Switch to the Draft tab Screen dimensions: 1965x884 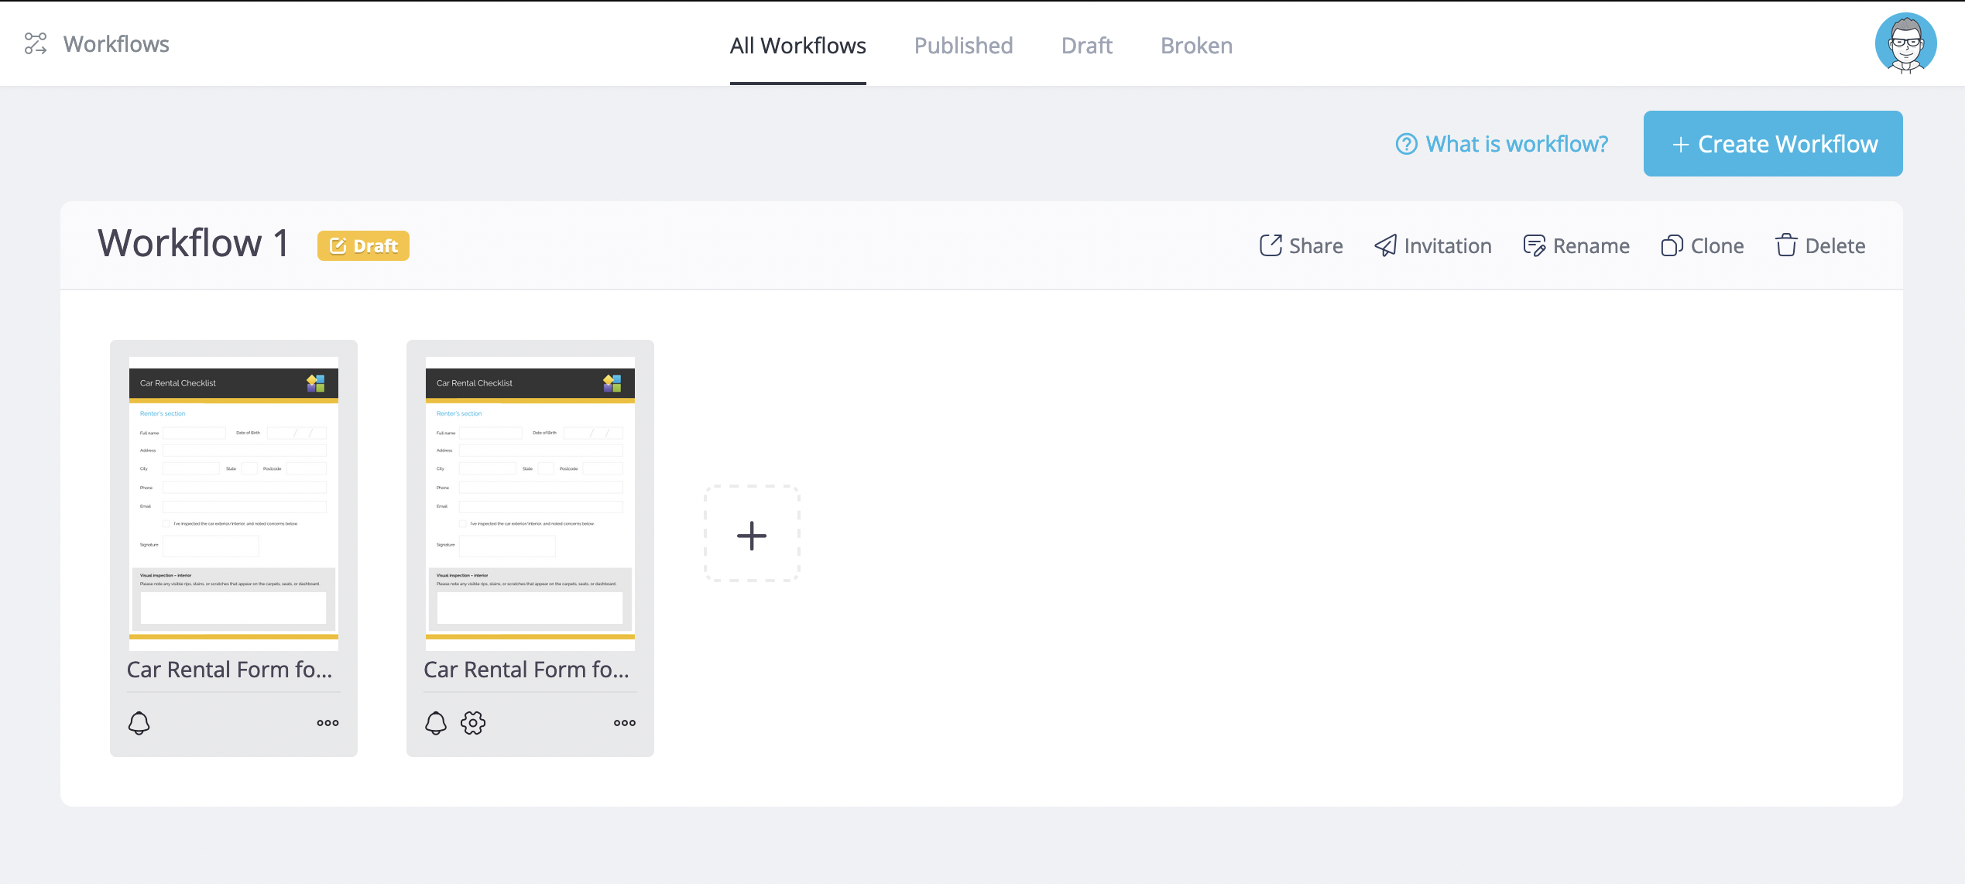(x=1086, y=45)
